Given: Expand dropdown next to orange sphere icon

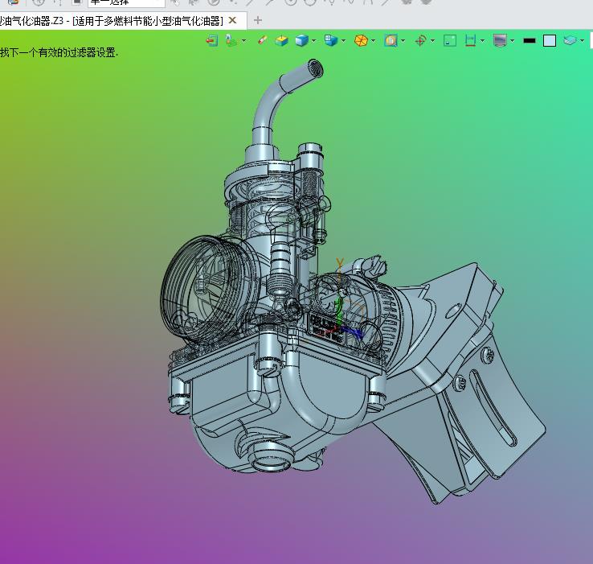Looking at the screenshot, I should tap(374, 40).
